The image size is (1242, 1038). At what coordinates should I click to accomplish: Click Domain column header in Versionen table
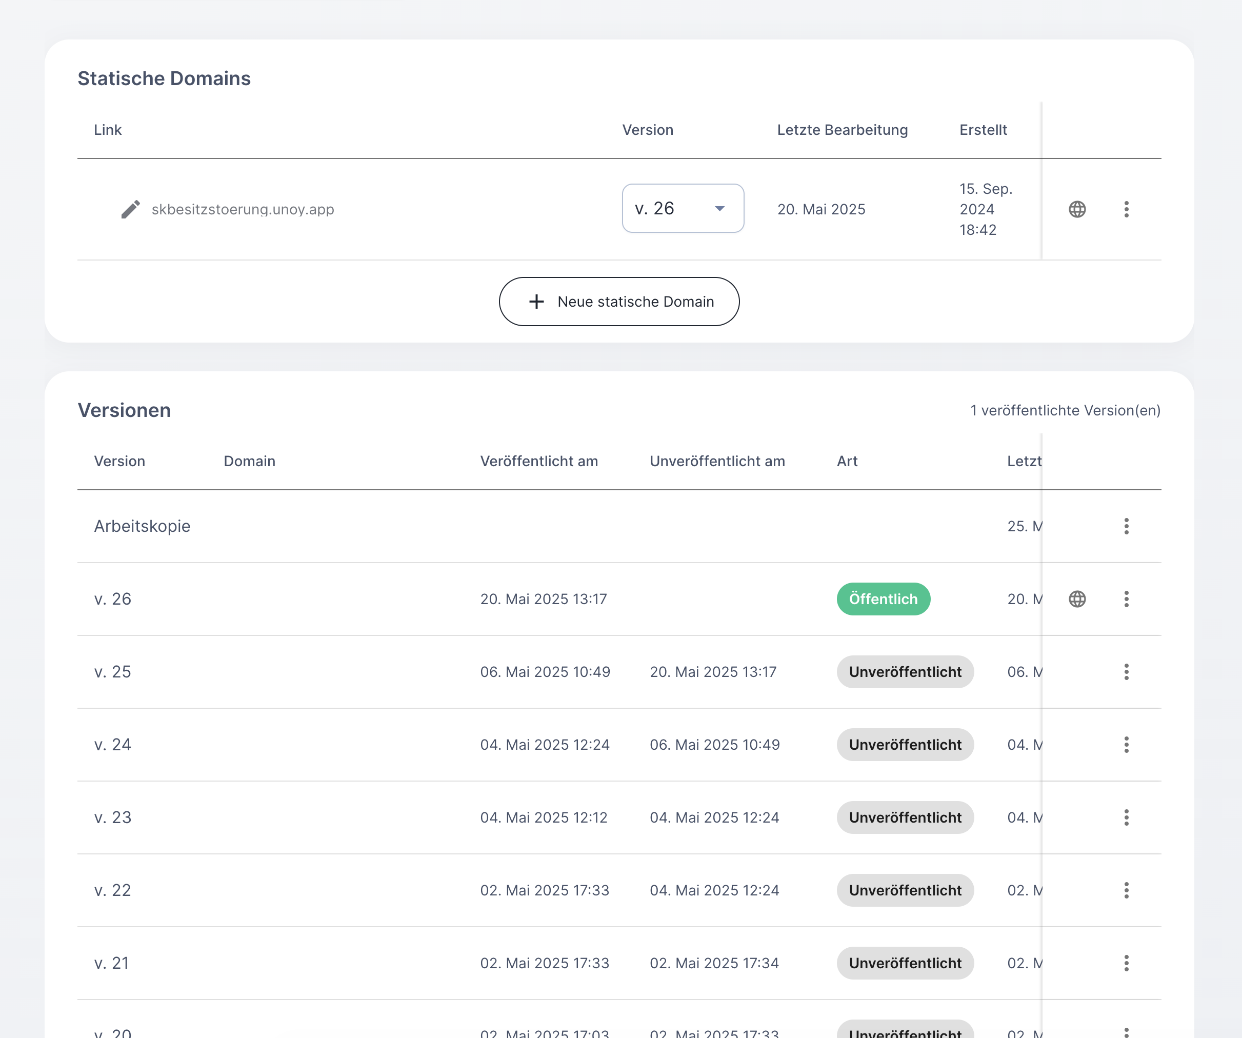pyautogui.click(x=250, y=462)
